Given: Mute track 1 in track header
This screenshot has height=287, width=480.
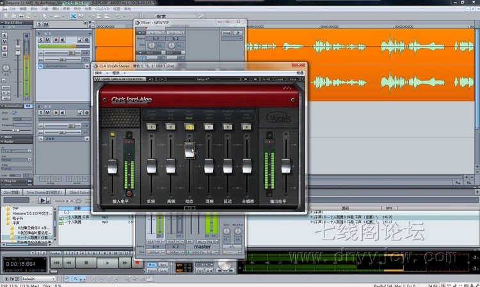Looking at the screenshot, I should 48,40.
